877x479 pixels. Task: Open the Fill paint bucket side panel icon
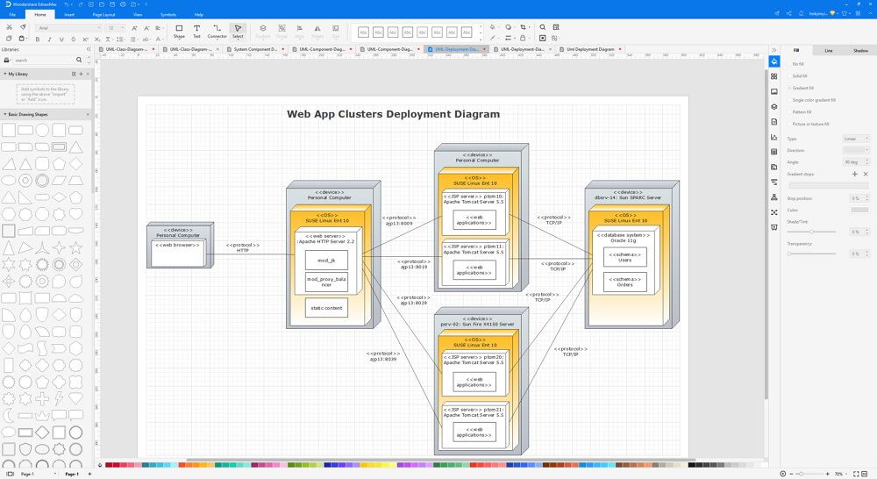click(774, 61)
